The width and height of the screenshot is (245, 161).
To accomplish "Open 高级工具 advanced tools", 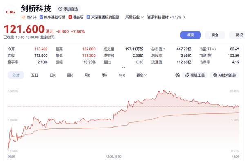I will tap(195, 75).
